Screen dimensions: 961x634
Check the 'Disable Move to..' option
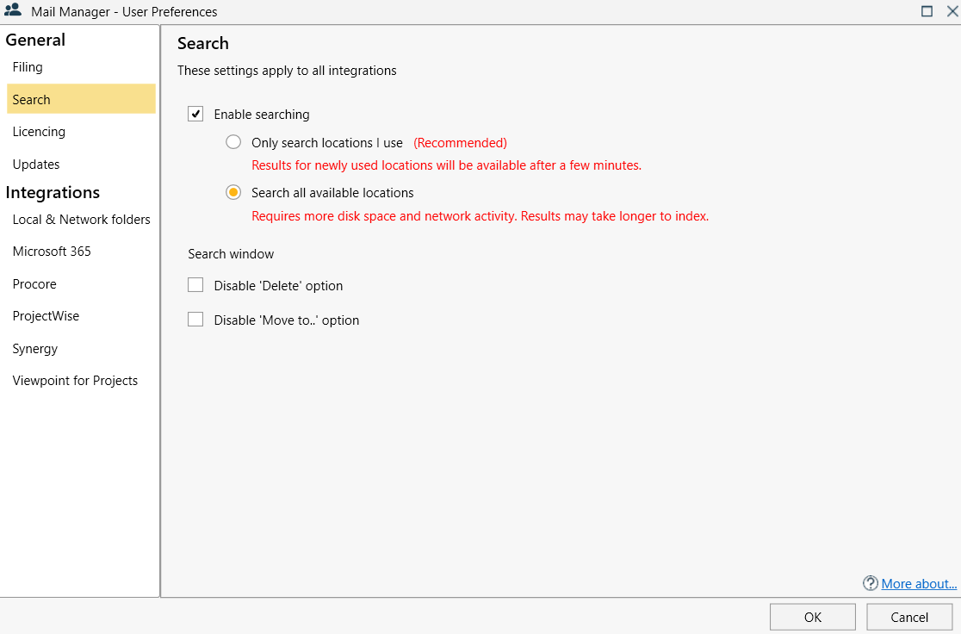(x=195, y=319)
